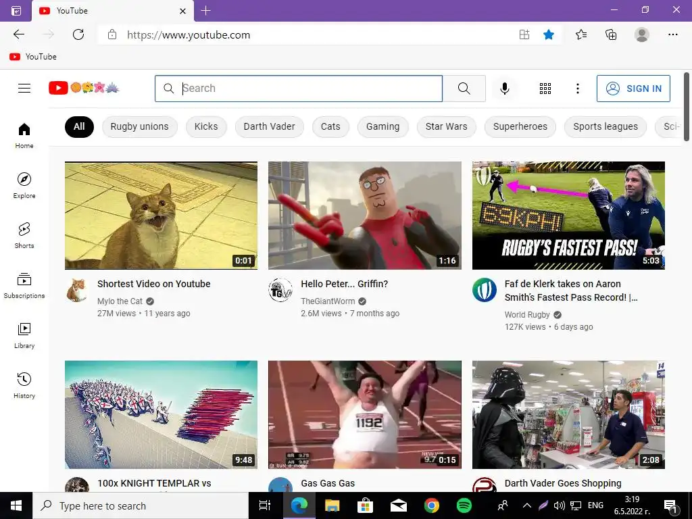Select the Gaming filter chip

[382, 126]
